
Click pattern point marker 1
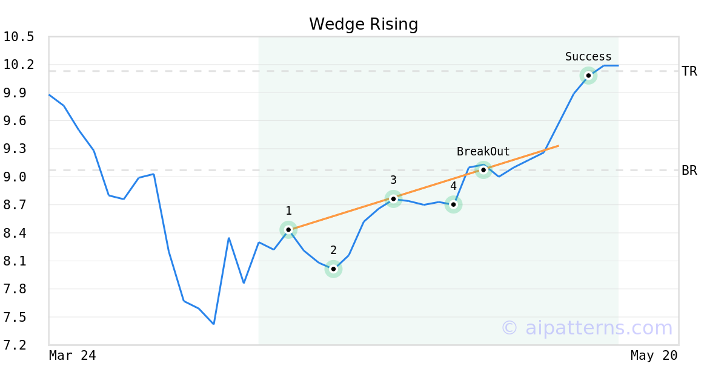(288, 230)
